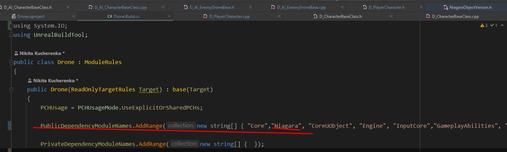
Task: Open author hint above Drone constructor
Action: 53,80
